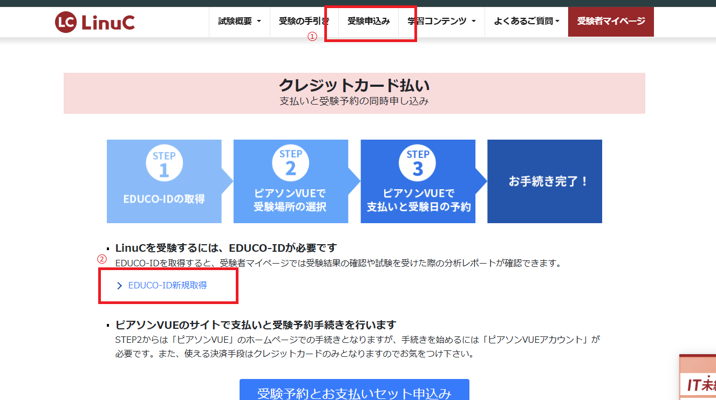716x400 pixels.
Task: Click the red circled number ② marker
Action: click(x=101, y=258)
